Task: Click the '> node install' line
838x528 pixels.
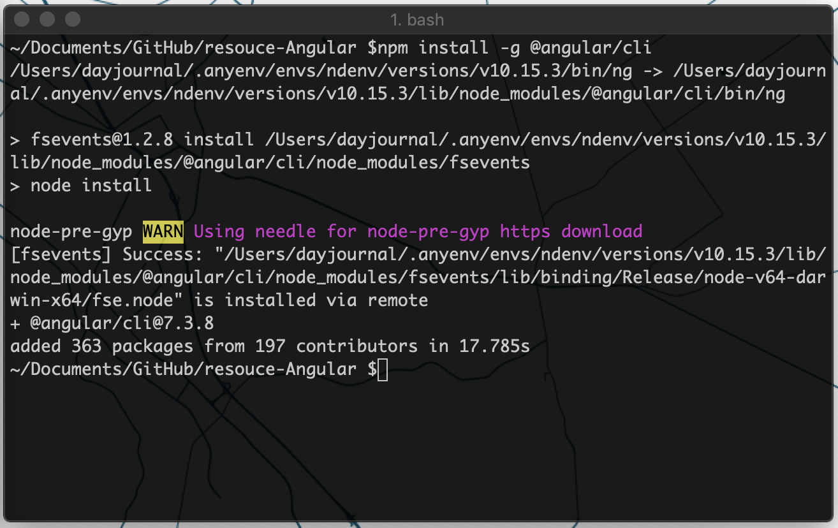Action: 82,186
